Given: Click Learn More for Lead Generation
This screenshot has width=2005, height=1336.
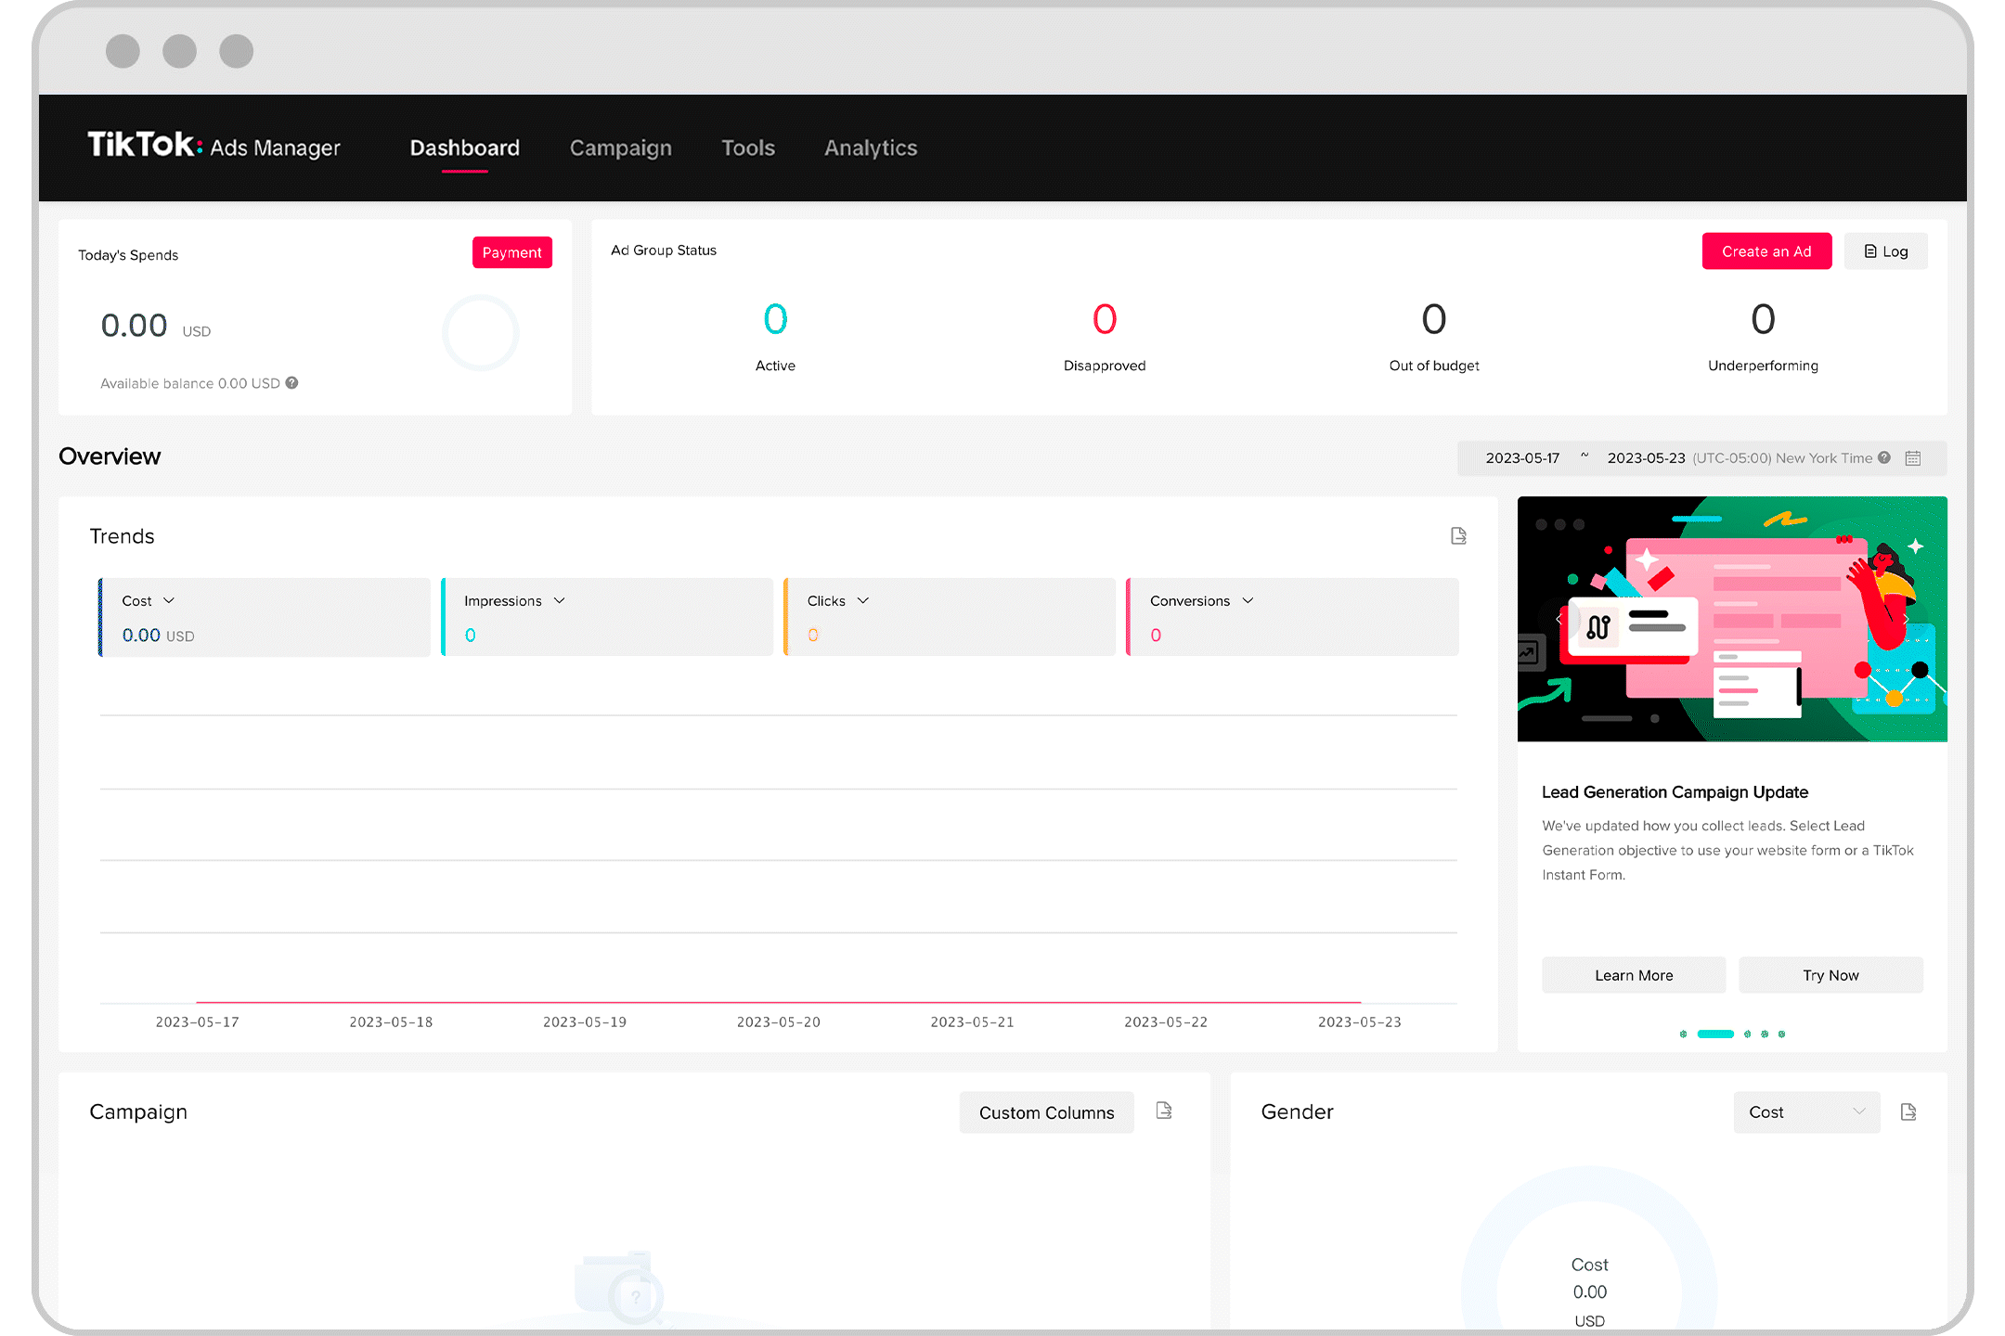Looking at the screenshot, I should [x=1631, y=975].
